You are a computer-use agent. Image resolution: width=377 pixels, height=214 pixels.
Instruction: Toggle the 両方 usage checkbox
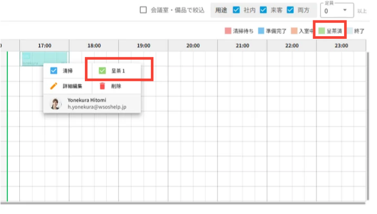pos(291,10)
